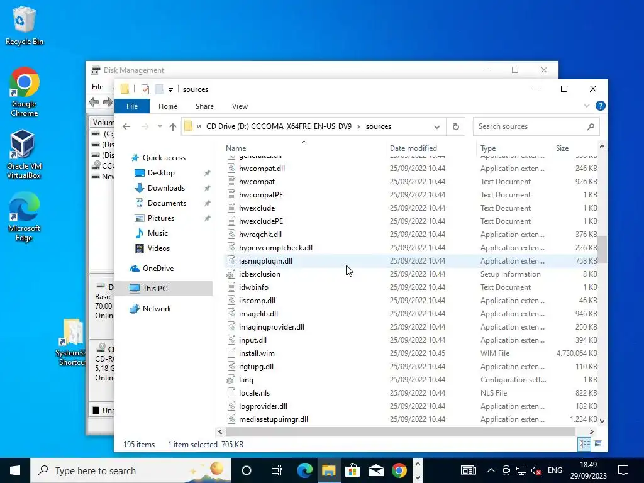The width and height of the screenshot is (644, 483).
Task: Open File menu in Disk Management window
Action: [x=97, y=87]
